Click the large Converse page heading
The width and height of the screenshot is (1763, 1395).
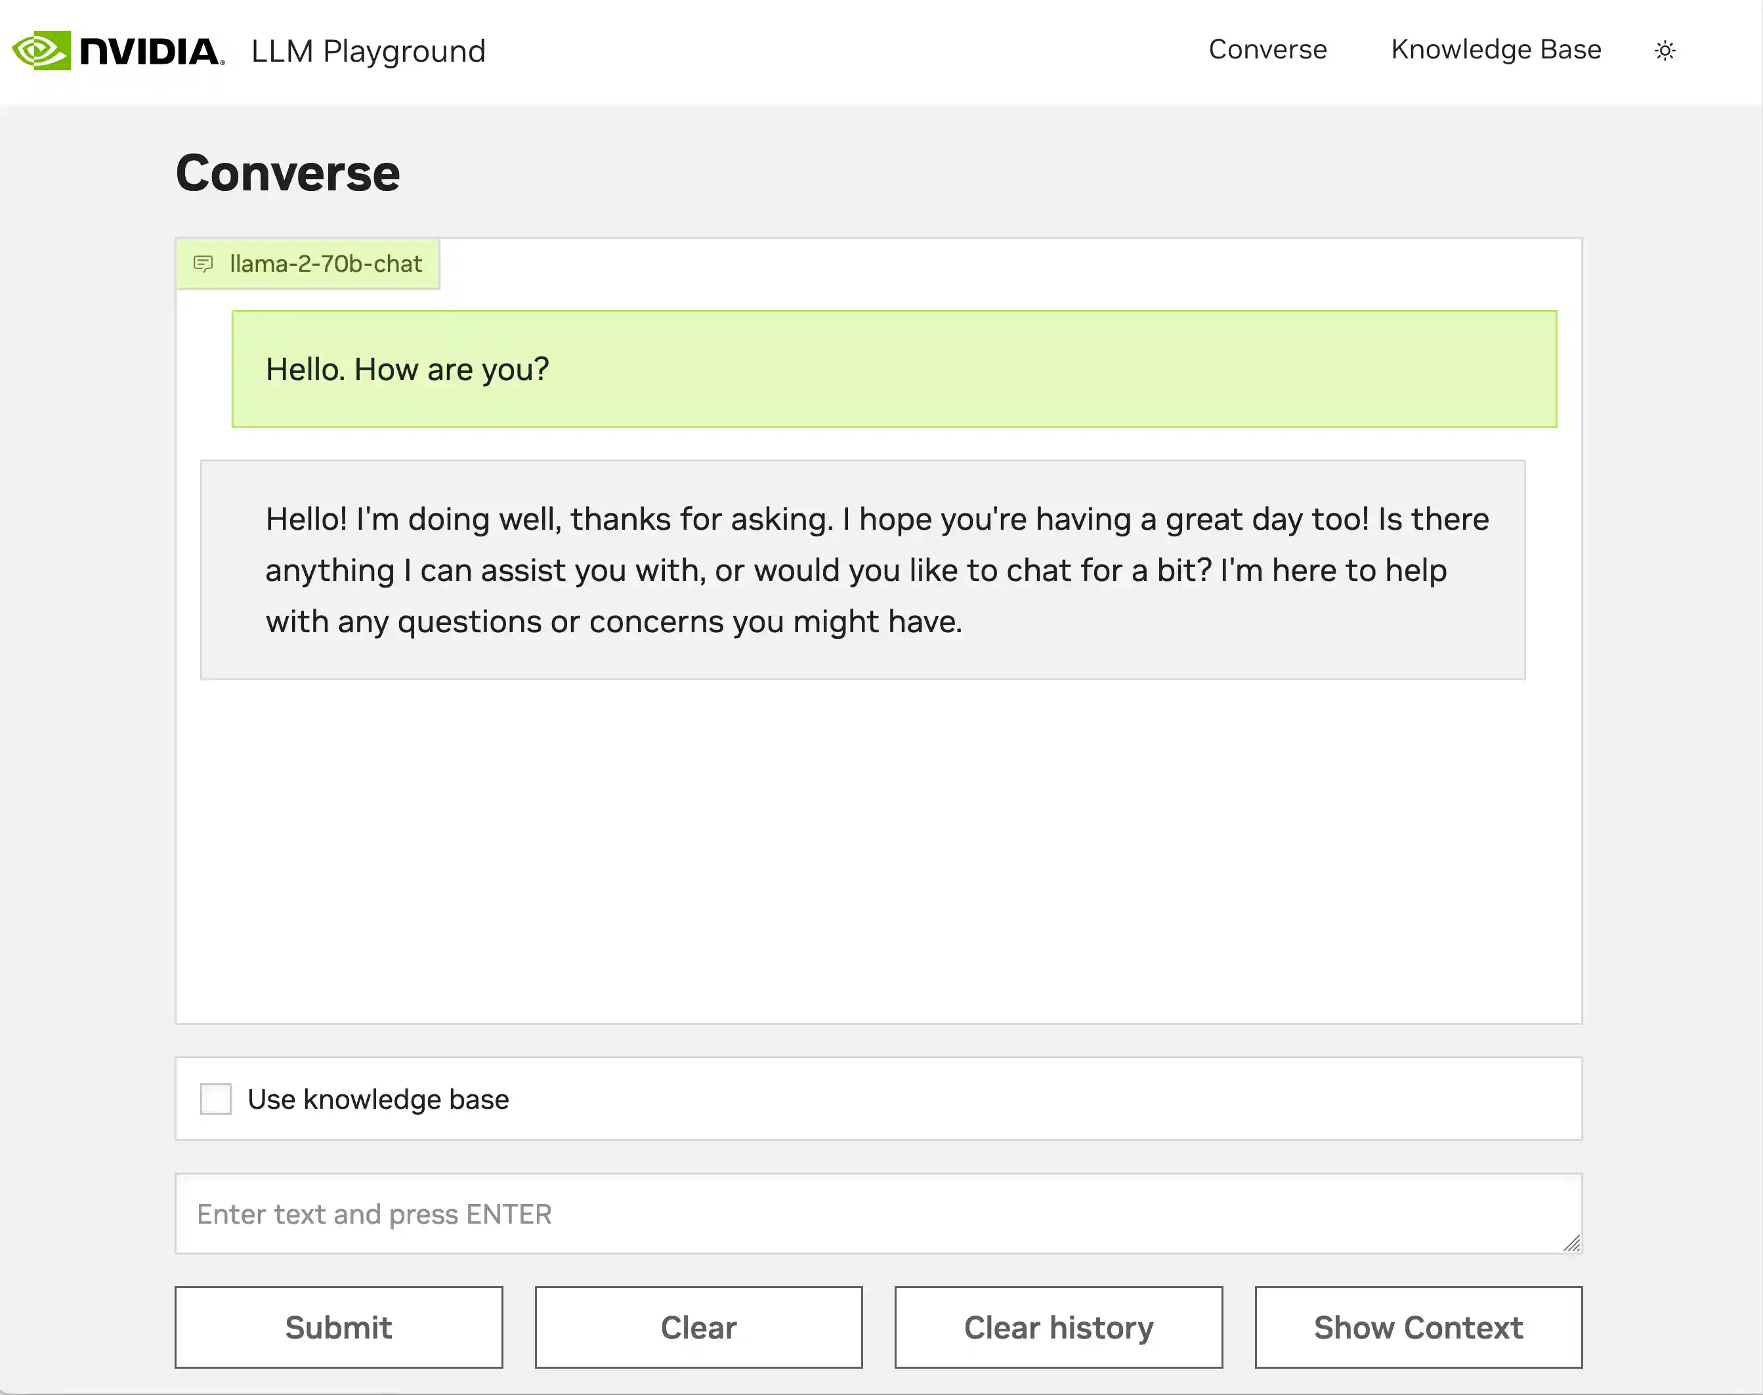click(x=288, y=173)
